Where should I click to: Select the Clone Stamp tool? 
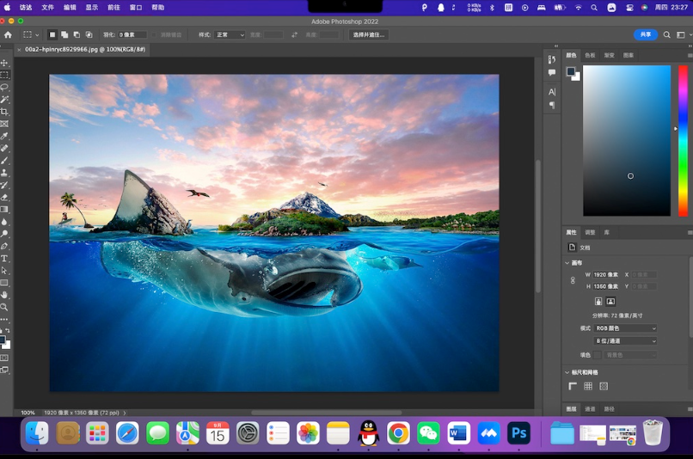(x=4, y=173)
